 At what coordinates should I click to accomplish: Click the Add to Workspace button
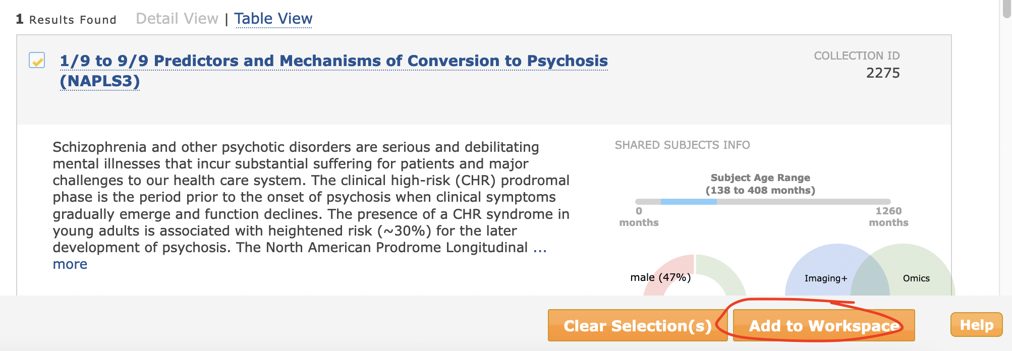click(824, 325)
